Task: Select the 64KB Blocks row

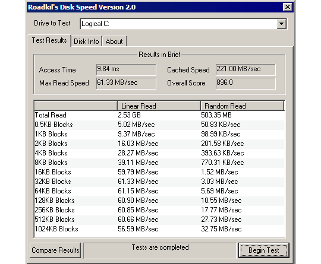Action: 159,191
